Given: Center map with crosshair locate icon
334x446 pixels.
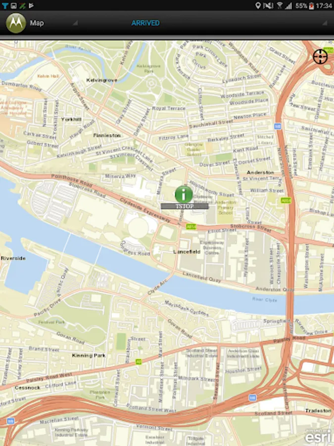Looking at the screenshot, I should click(x=320, y=56).
